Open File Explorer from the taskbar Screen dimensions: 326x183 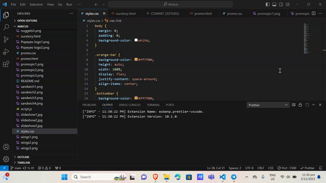[167, 177]
